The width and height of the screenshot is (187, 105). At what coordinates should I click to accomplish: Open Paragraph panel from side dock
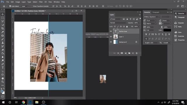click(x=179, y=17)
